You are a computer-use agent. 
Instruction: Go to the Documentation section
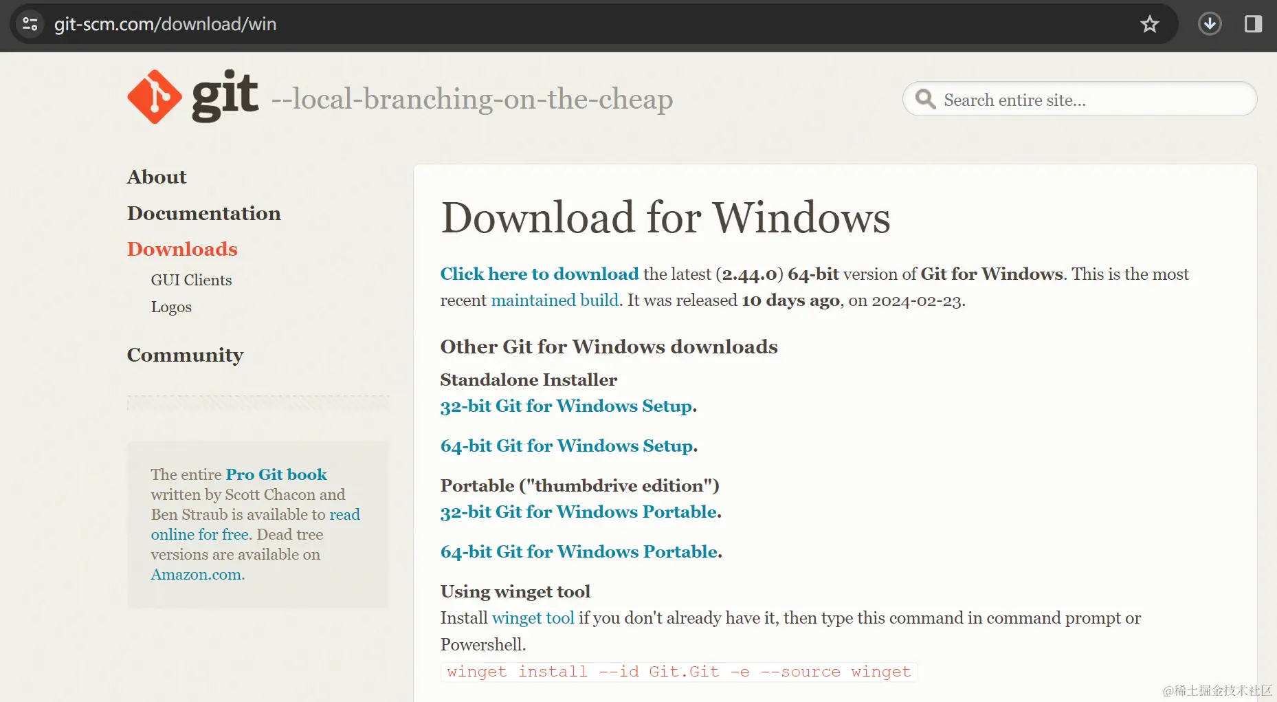tap(204, 213)
